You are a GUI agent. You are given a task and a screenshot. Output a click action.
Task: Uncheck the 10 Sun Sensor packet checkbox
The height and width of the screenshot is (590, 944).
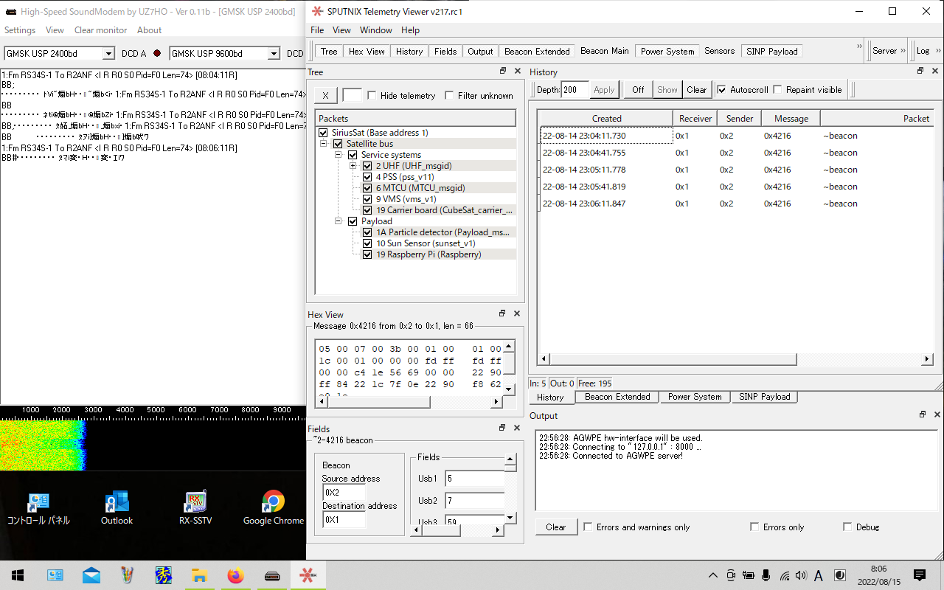pos(367,243)
